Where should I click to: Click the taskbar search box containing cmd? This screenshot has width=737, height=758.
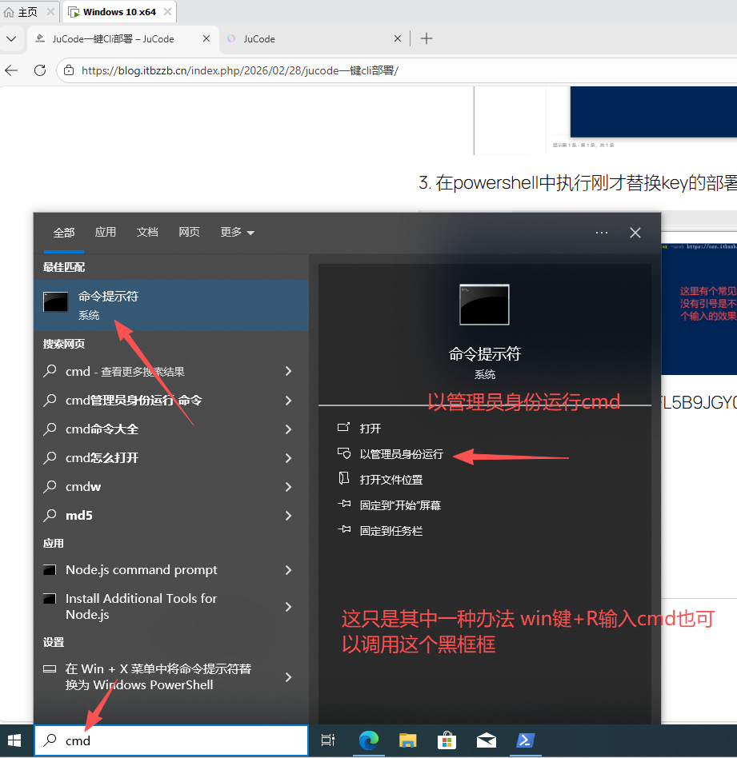(x=176, y=740)
